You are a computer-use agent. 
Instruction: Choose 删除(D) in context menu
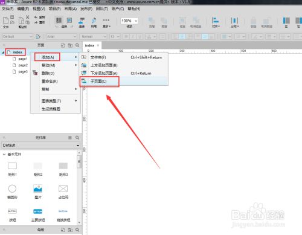tap(56, 73)
